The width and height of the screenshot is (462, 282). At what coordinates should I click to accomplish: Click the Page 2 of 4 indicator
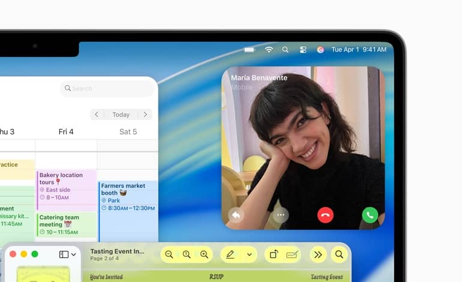pos(104,259)
